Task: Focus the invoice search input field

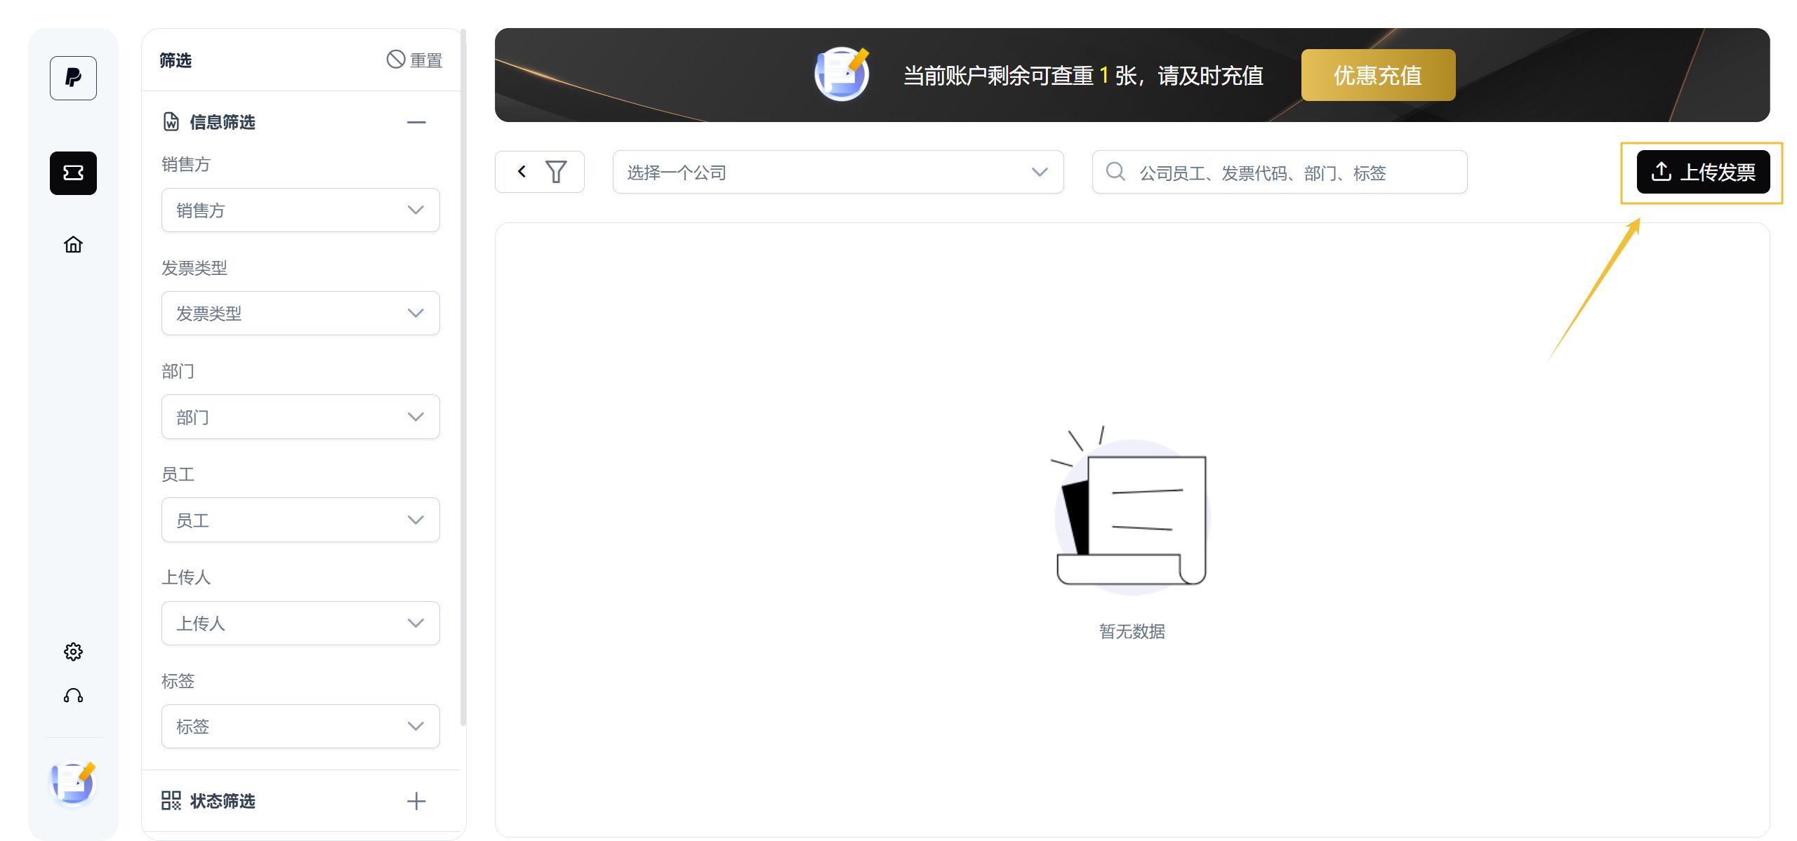Action: (x=1280, y=172)
